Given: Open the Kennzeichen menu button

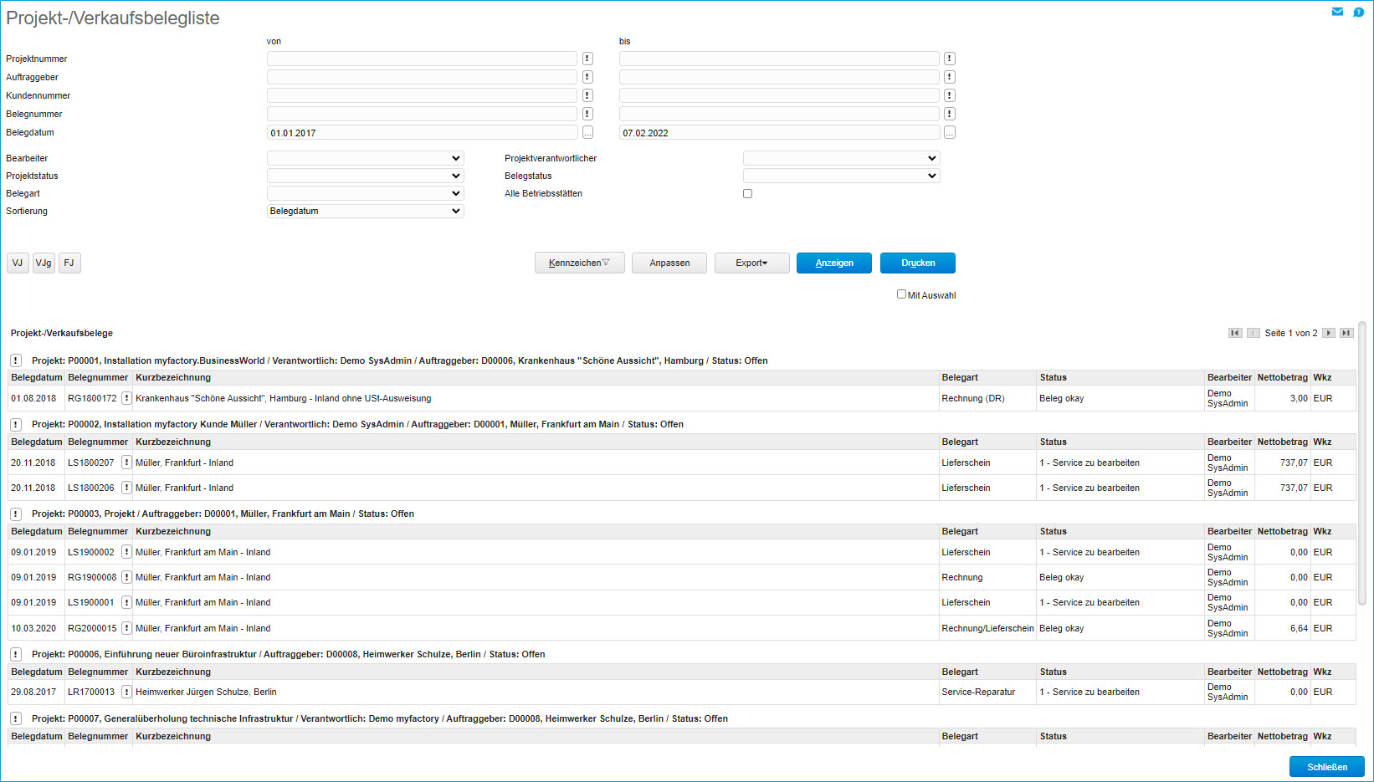Looking at the screenshot, I should click(579, 263).
